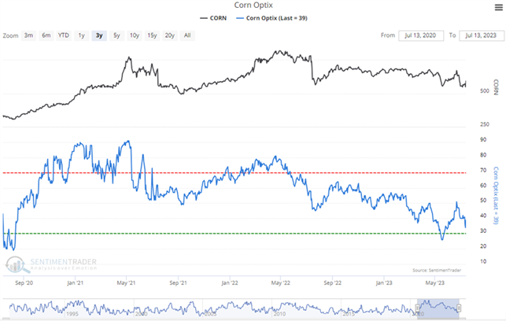Pick the 15y zoom option
This screenshot has width=506, height=321.
[x=152, y=35]
